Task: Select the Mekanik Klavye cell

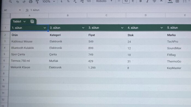Action: point(28,67)
